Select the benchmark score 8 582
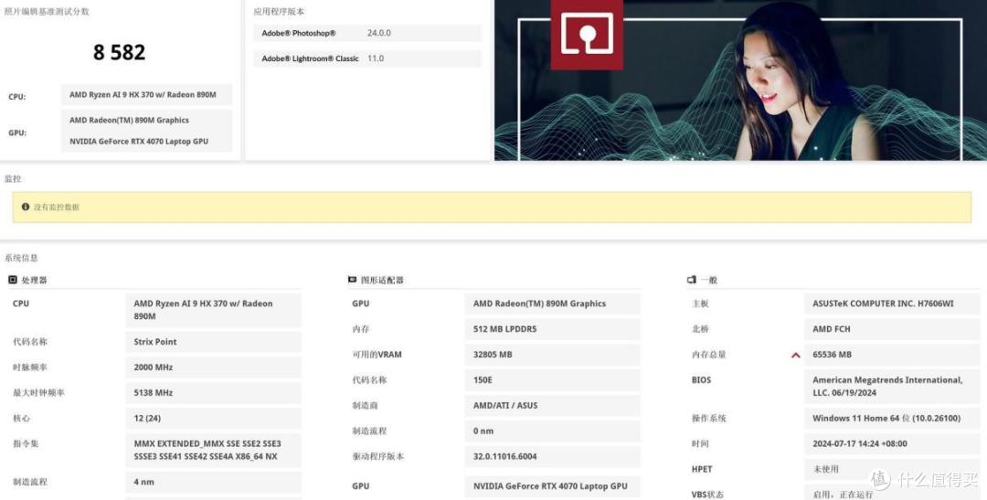Viewport: 987px width, 500px height. click(119, 52)
